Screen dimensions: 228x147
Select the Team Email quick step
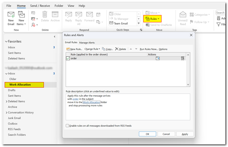coord(121,24)
